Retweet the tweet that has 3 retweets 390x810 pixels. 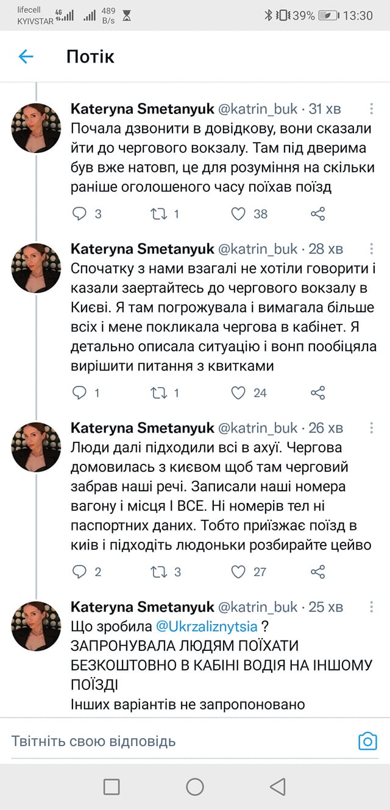click(160, 572)
